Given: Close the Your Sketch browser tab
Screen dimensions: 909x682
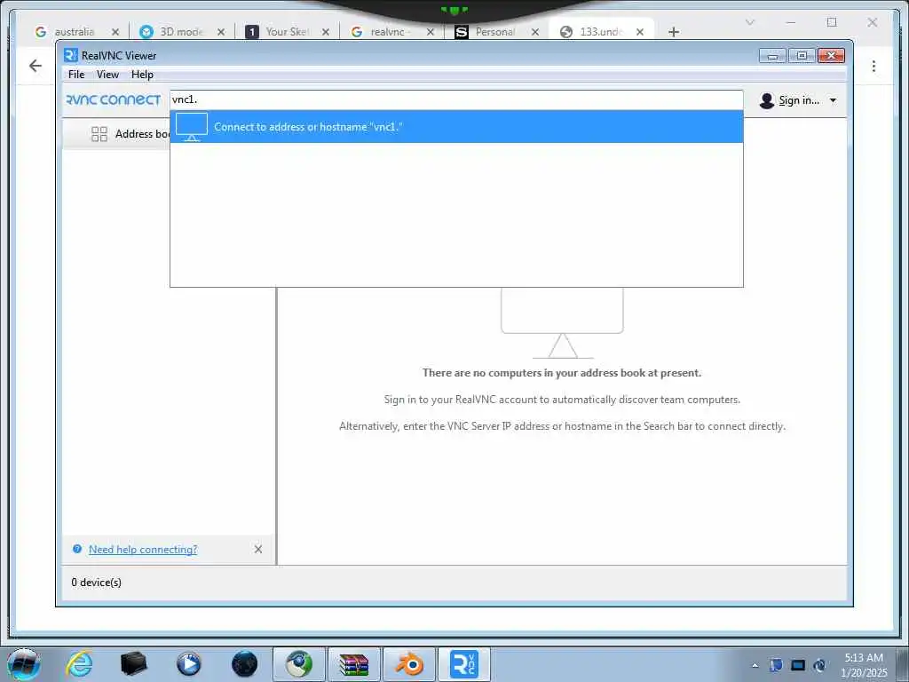Looking at the screenshot, I should (326, 32).
